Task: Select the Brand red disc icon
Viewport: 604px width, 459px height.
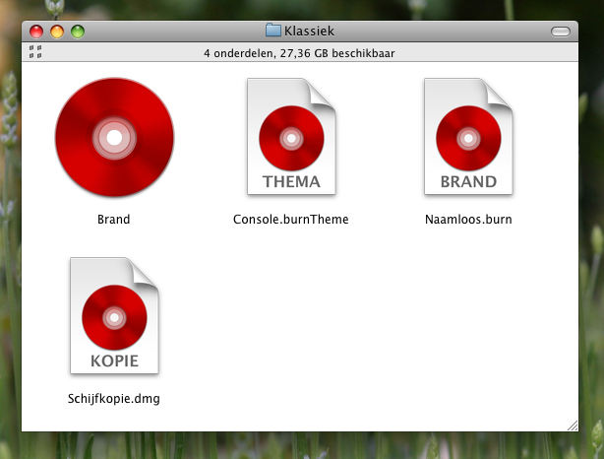Action: coord(114,137)
